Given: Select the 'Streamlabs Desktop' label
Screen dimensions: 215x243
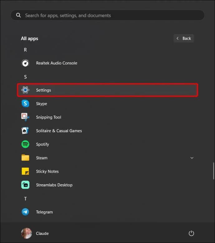Looking at the screenshot, I should (x=54, y=185).
